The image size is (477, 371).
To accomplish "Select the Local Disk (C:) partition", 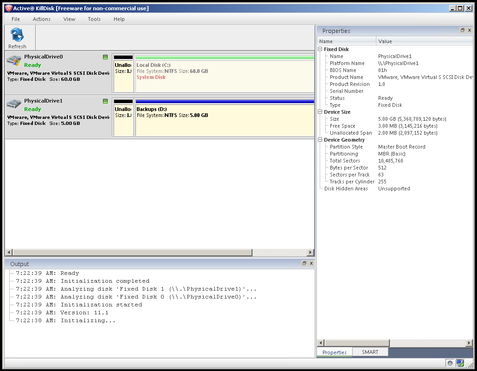I will (x=225, y=73).
